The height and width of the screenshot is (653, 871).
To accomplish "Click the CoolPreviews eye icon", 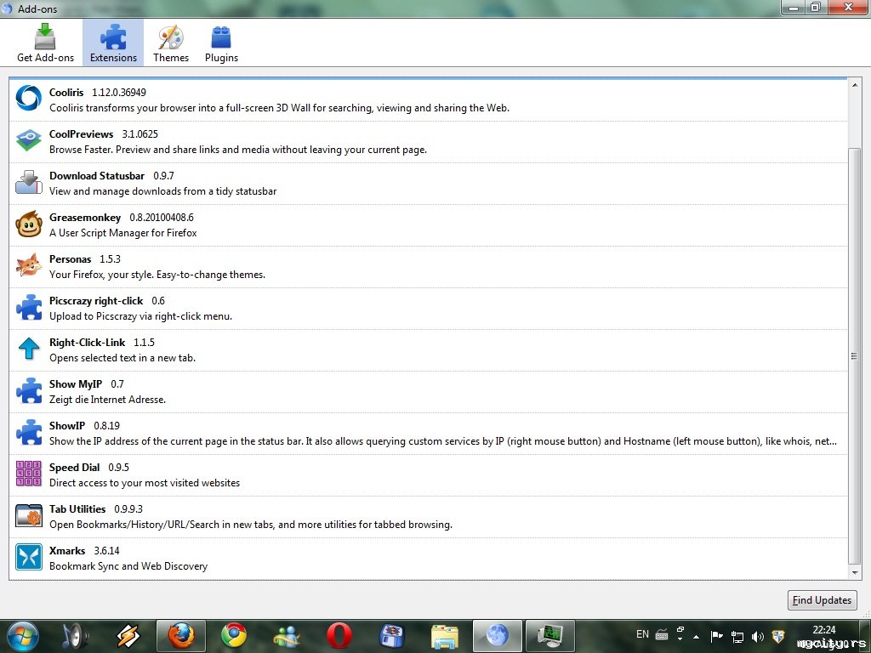I will pyautogui.click(x=28, y=140).
